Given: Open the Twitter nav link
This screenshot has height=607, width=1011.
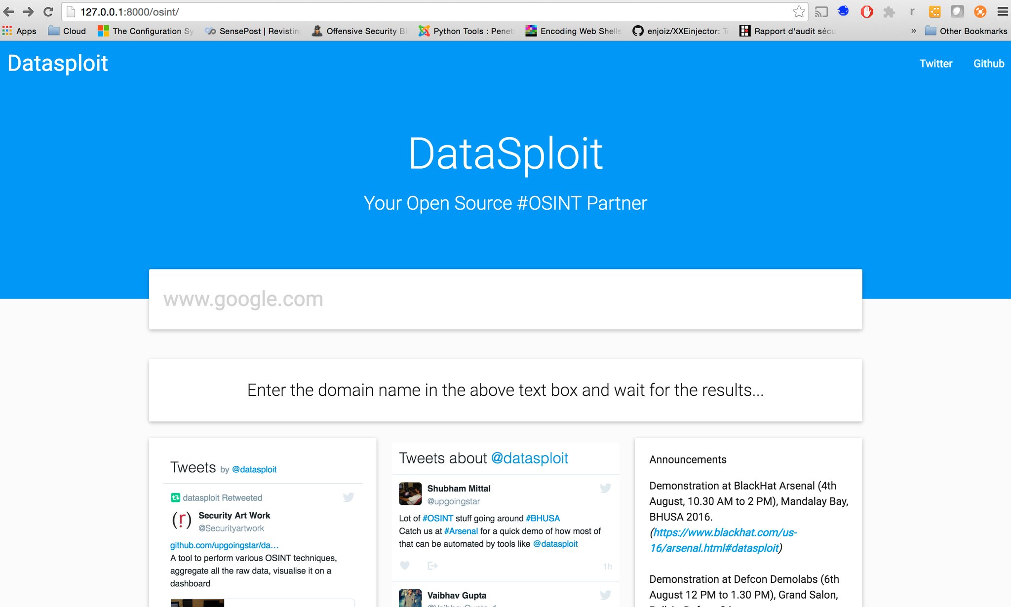Looking at the screenshot, I should pyautogui.click(x=935, y=64).
